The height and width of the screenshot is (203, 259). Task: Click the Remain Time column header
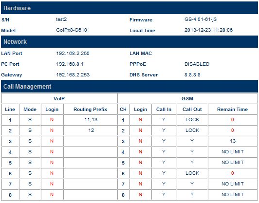[x=232, y=110]
